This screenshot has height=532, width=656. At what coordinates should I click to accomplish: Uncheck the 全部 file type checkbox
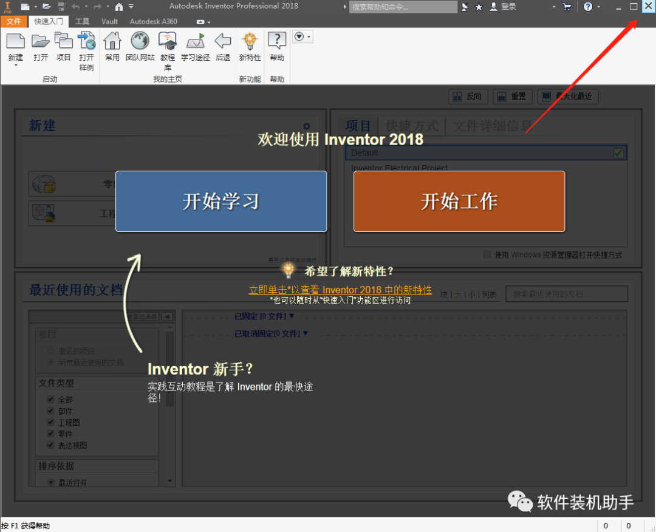click(x=50, y=399)
